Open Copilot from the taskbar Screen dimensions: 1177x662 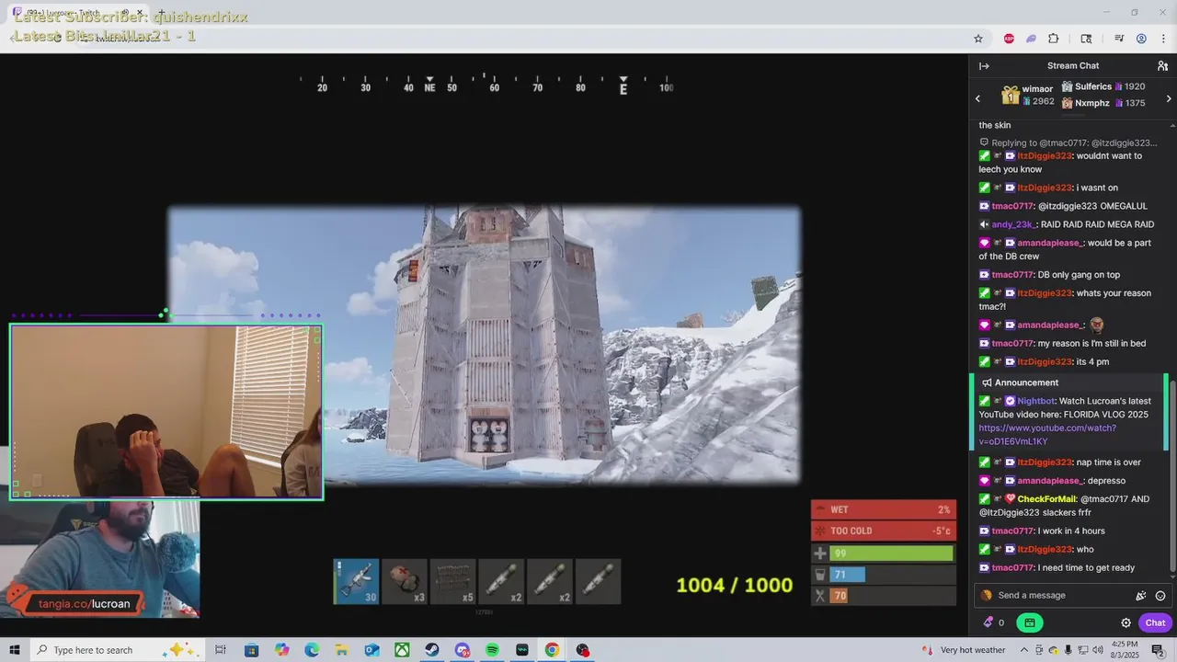pyautogui.click(x=281, y=650)
